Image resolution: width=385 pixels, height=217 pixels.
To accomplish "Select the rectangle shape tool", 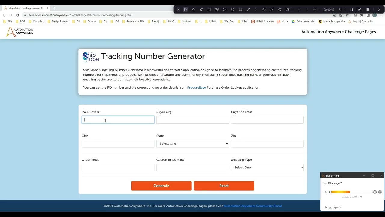I will (240, 10).
